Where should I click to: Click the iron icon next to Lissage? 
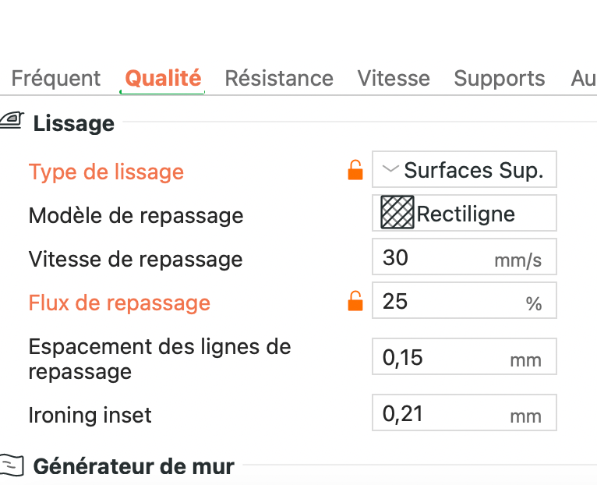[12, 122]
